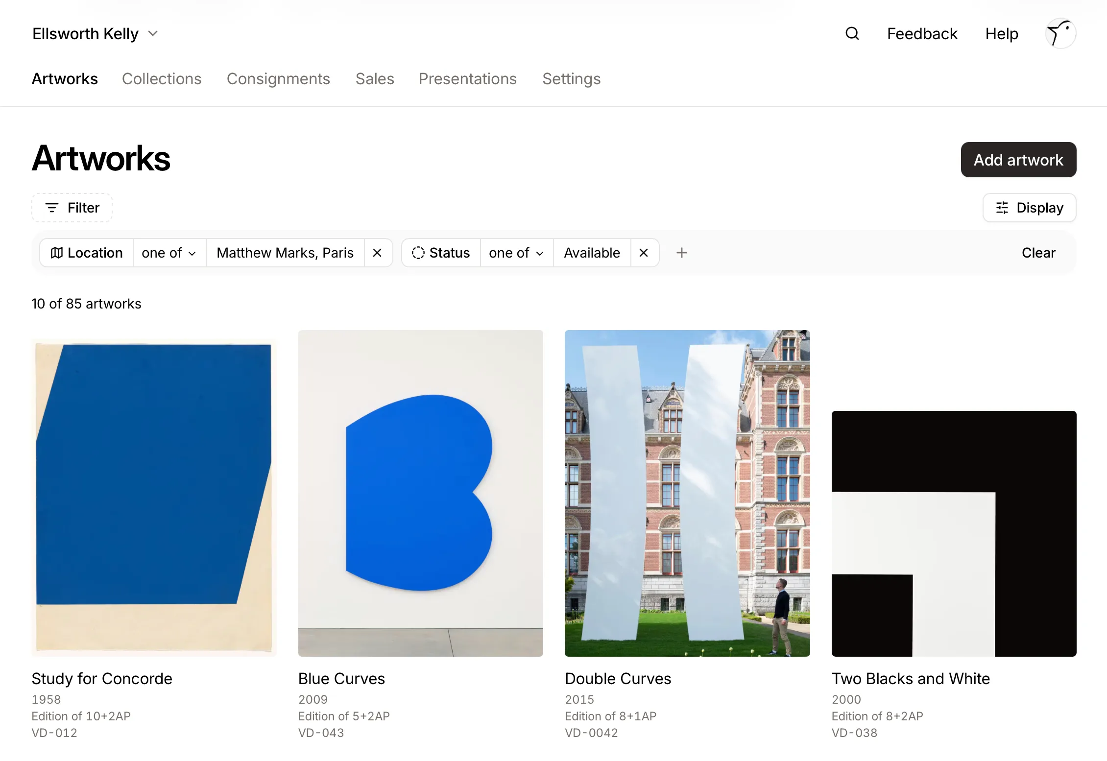The width and height of the screenshot is (1107, 761).
Task: Switch to the Collections tab
Action: pyautogui.click(x=162, y=79)
